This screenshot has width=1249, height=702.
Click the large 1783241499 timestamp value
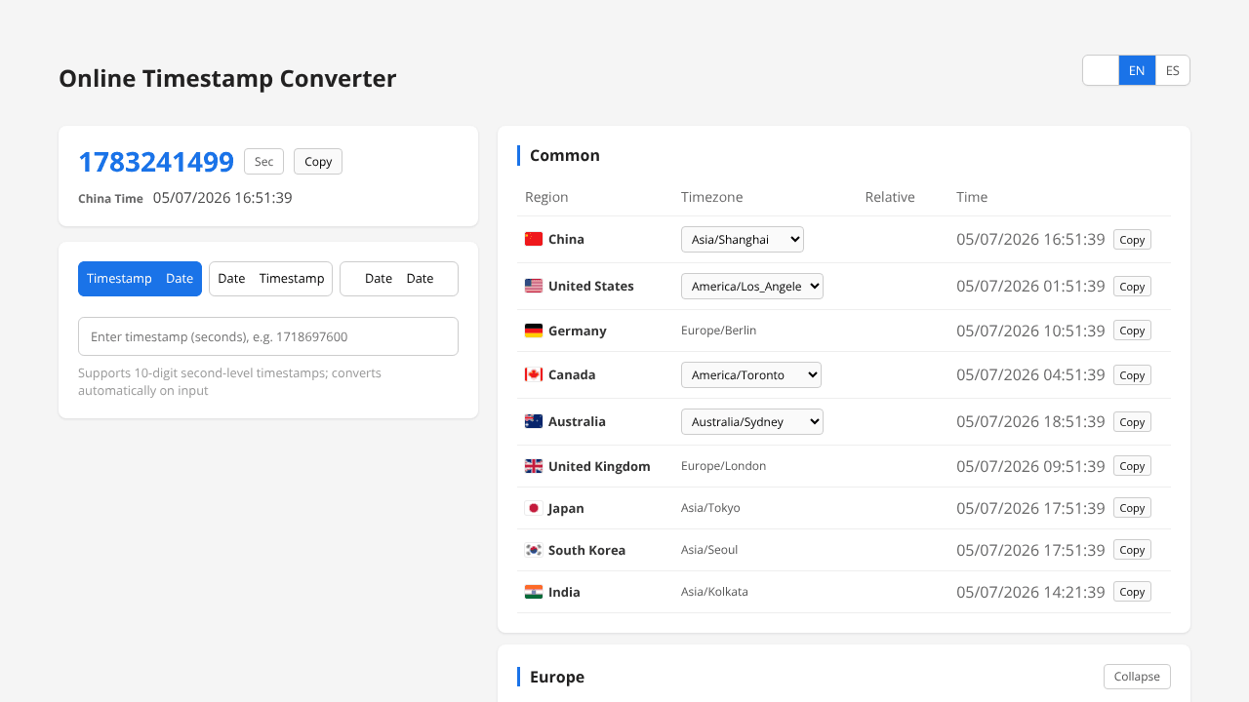pos(156,162)
